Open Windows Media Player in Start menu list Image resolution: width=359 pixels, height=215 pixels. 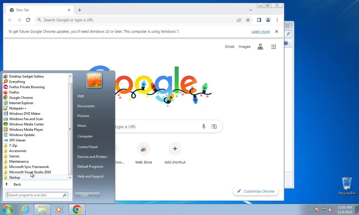[x=36, y=130]
